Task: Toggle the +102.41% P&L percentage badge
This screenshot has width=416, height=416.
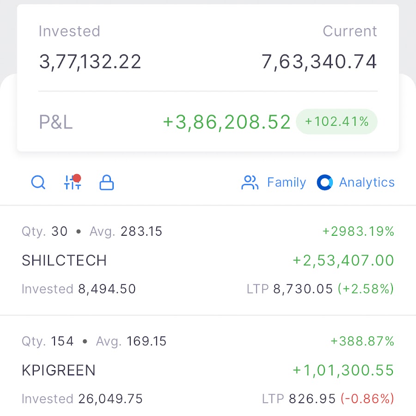Action: click(336, 122)
